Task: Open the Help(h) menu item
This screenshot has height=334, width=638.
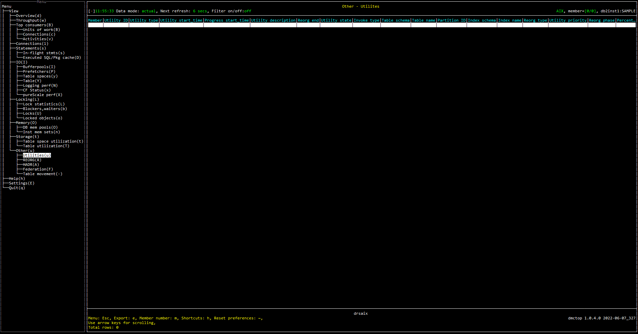Action: click(x=17, y=178)
